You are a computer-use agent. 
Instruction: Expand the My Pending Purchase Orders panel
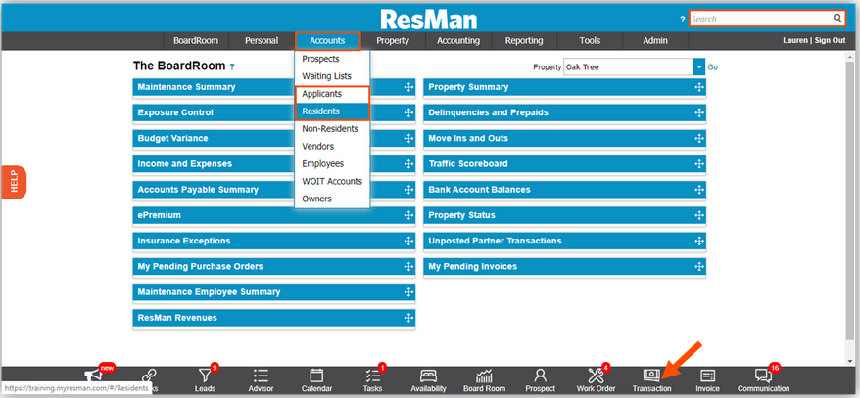[273, 267]
